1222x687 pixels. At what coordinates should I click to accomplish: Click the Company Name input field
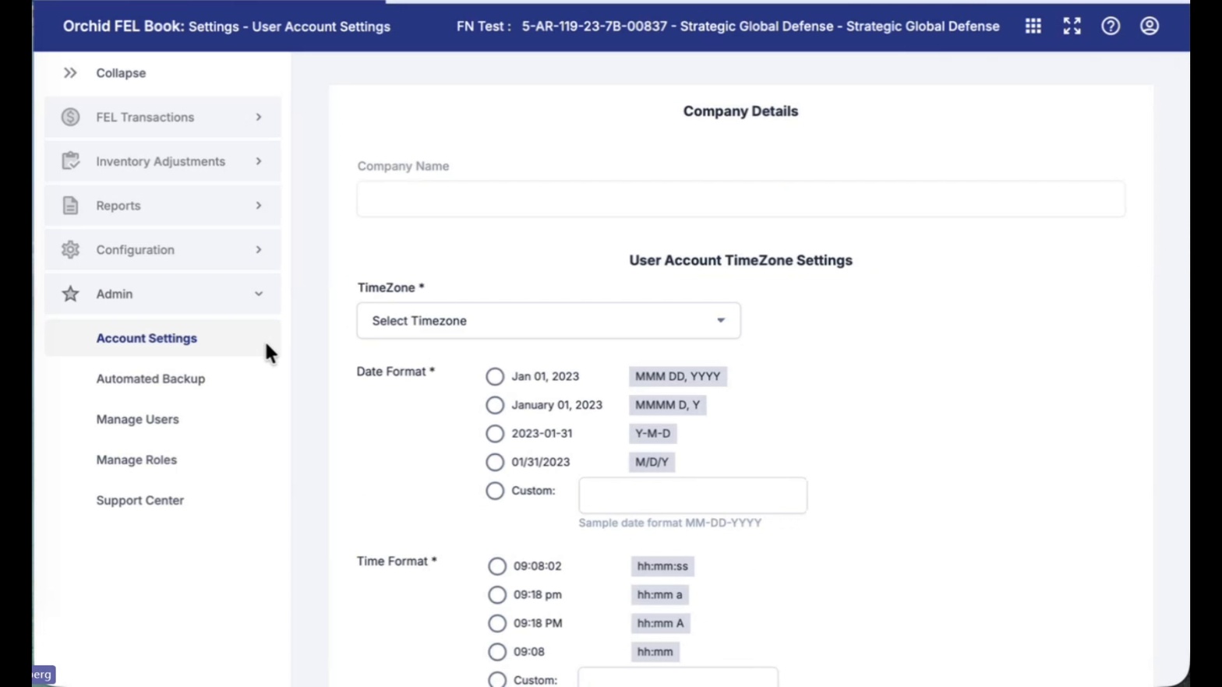coord(741,199)
